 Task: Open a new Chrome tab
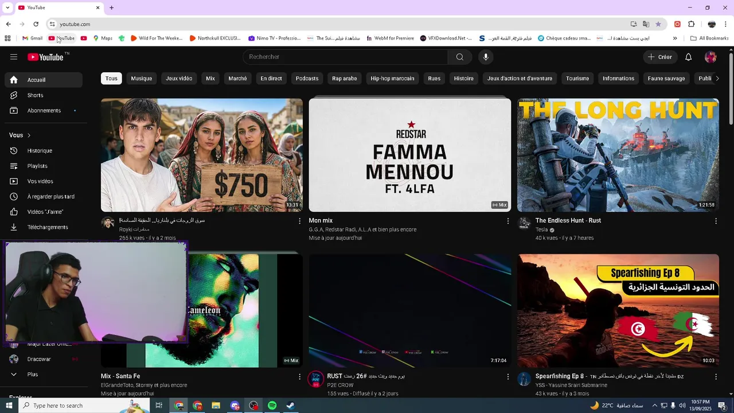click(111, 7)
